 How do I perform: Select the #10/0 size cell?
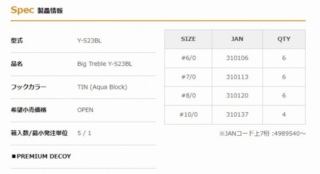(188, 115)
